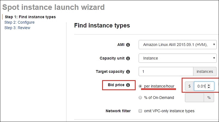Click the per instance/hour label text
Image resolution: width=219 pixels, height=122 pixels.
tap(159, 86)
